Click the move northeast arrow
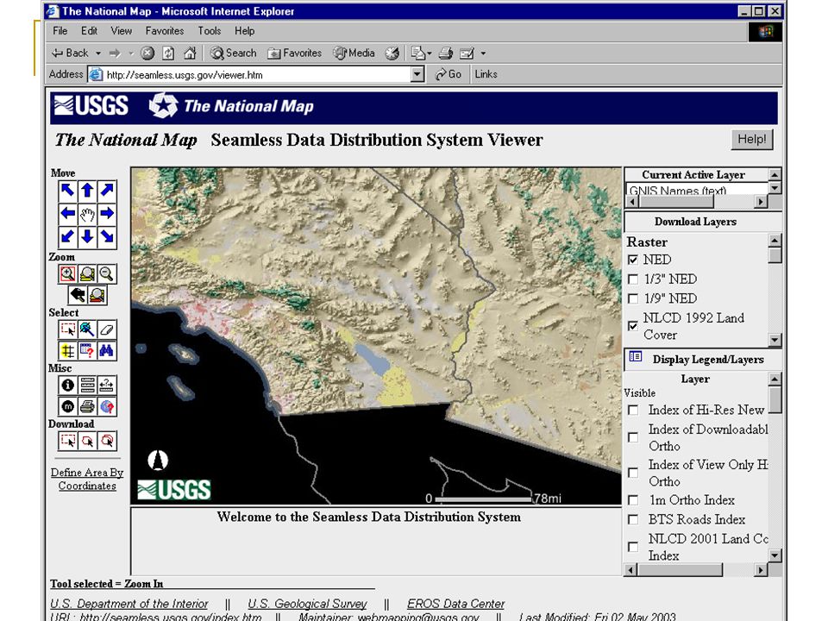828x621 pixels. [107, 190]
